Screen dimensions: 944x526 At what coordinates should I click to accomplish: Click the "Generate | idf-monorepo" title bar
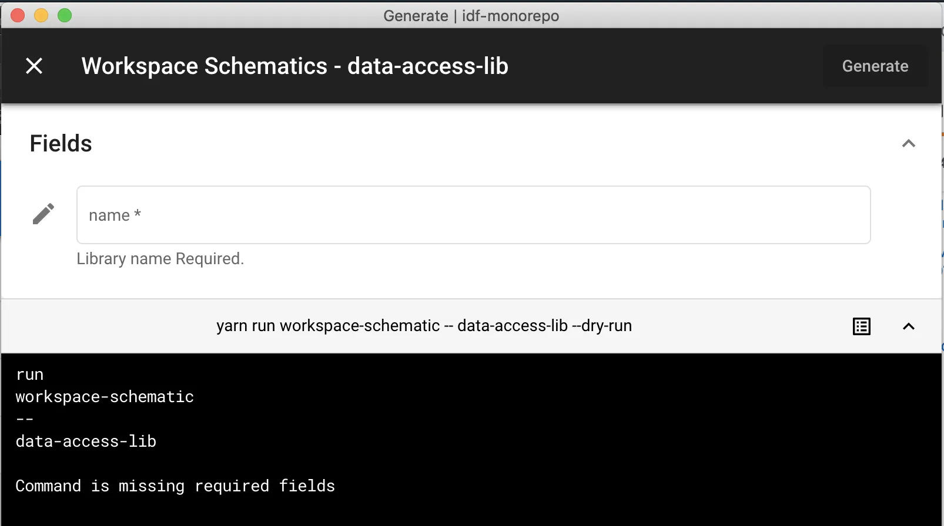[x=471, y=16]
